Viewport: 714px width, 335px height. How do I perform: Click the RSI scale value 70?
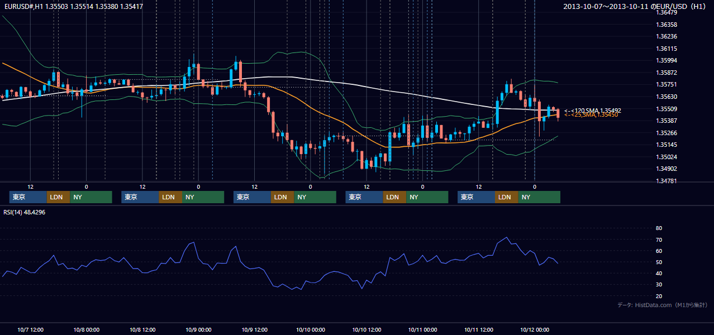pyautogui.click(x=659, y=240)
